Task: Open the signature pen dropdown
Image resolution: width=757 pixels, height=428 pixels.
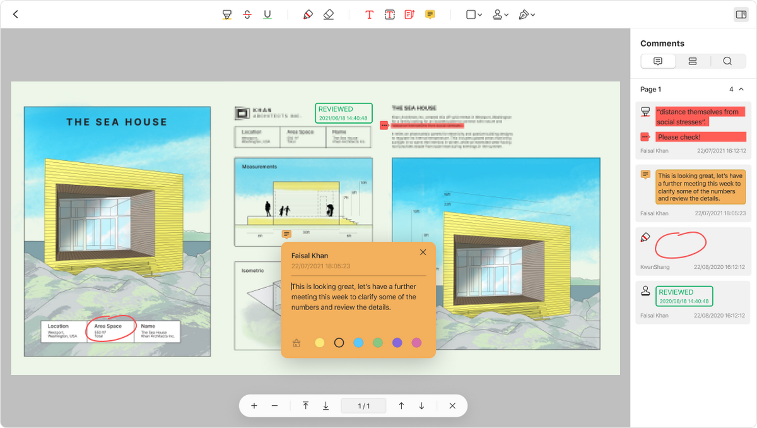Action: click(x=526, y=15)
